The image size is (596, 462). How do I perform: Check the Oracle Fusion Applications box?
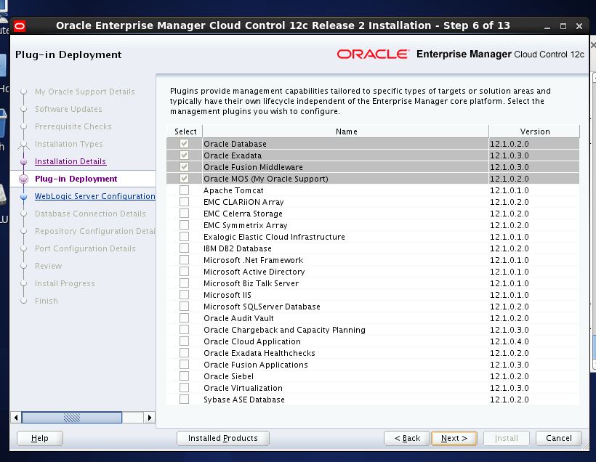pos(185,365)
